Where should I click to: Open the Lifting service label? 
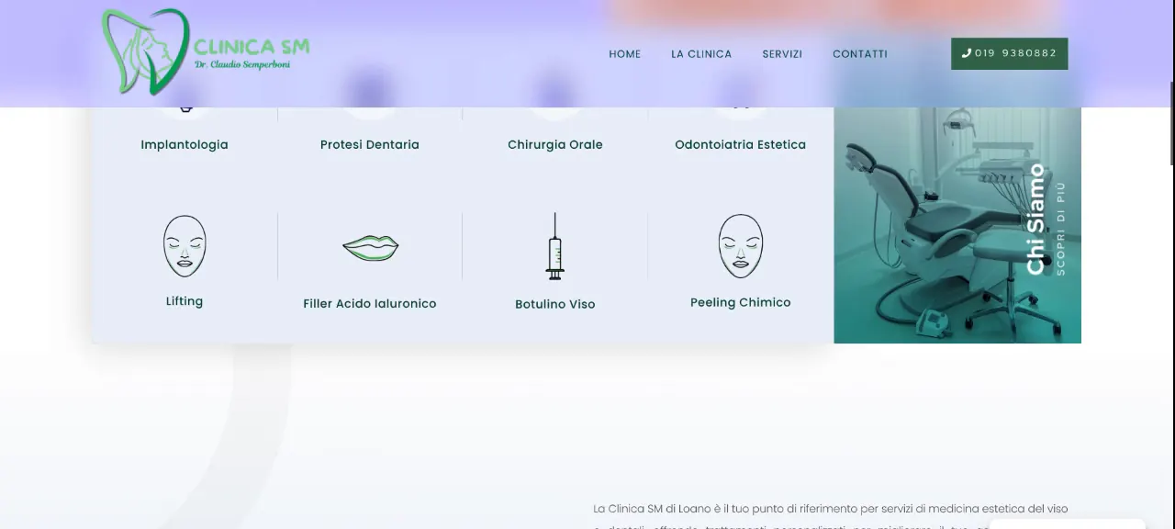185,301
